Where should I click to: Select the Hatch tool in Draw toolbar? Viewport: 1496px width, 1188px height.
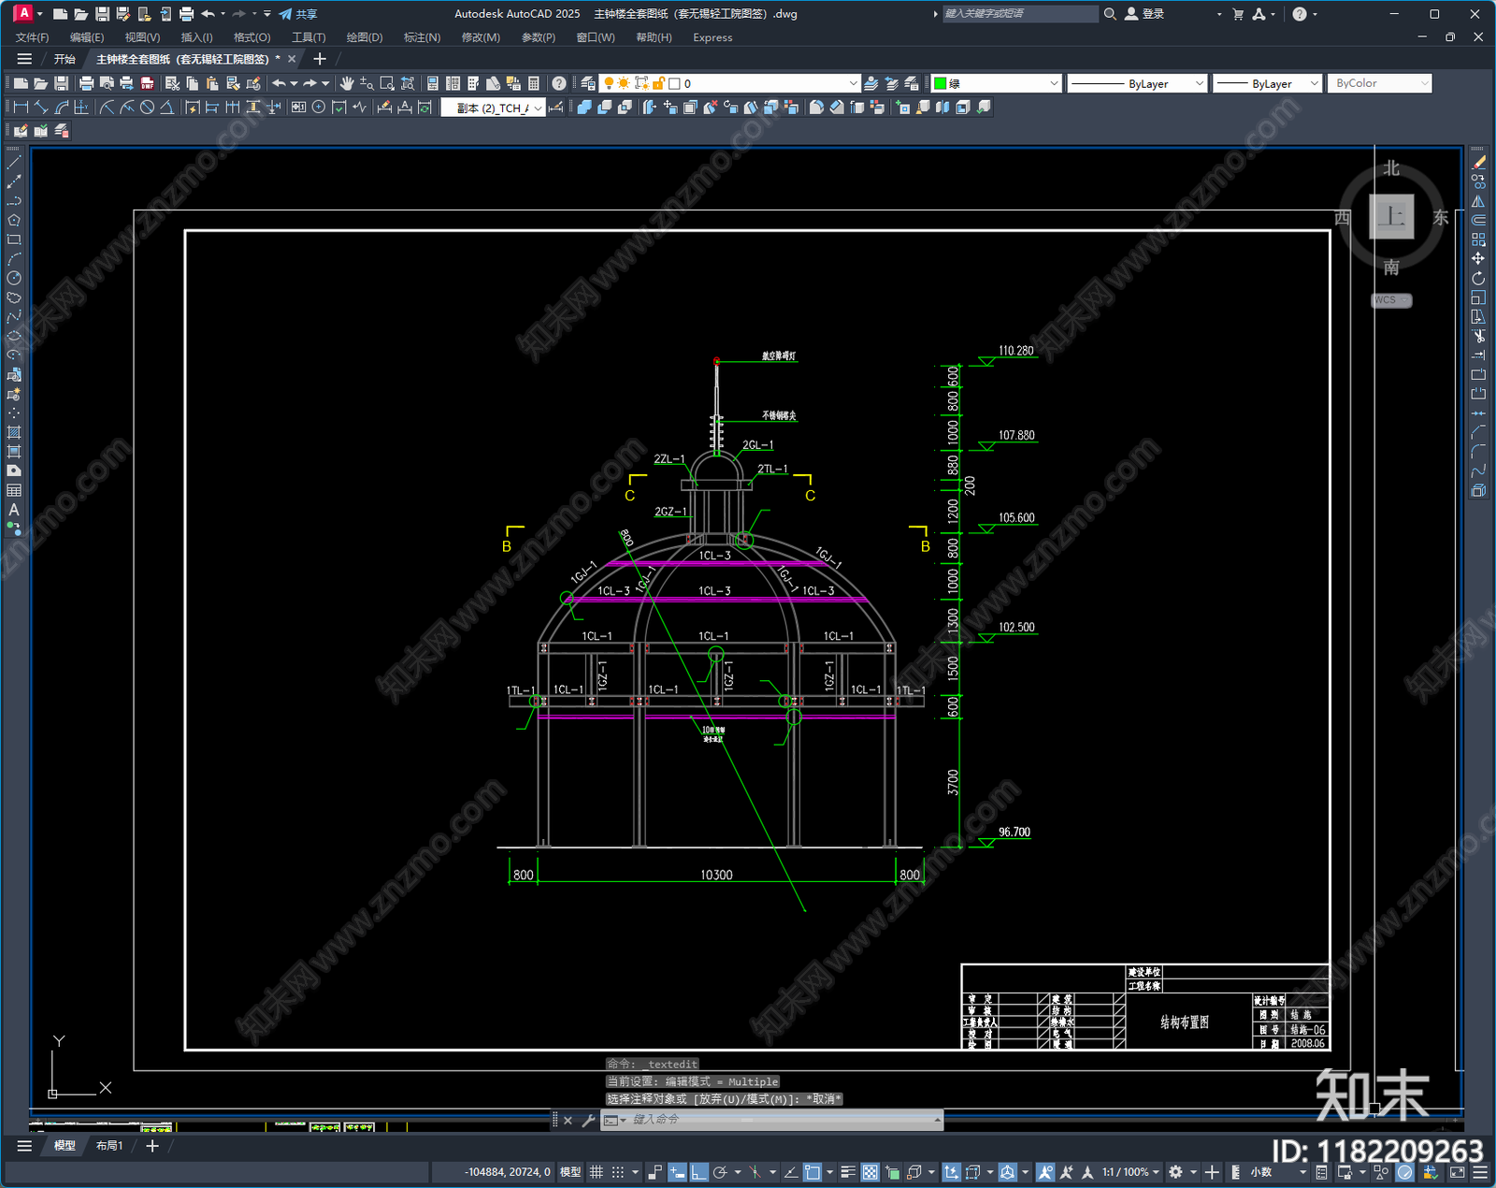click(x=13, y=432)
